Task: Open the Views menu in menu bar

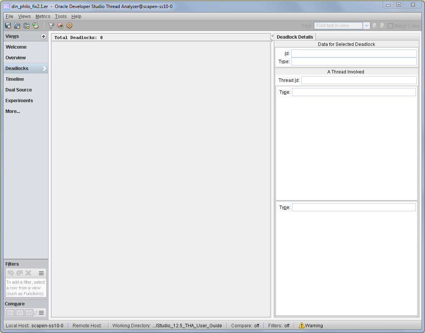Action: 24,16
